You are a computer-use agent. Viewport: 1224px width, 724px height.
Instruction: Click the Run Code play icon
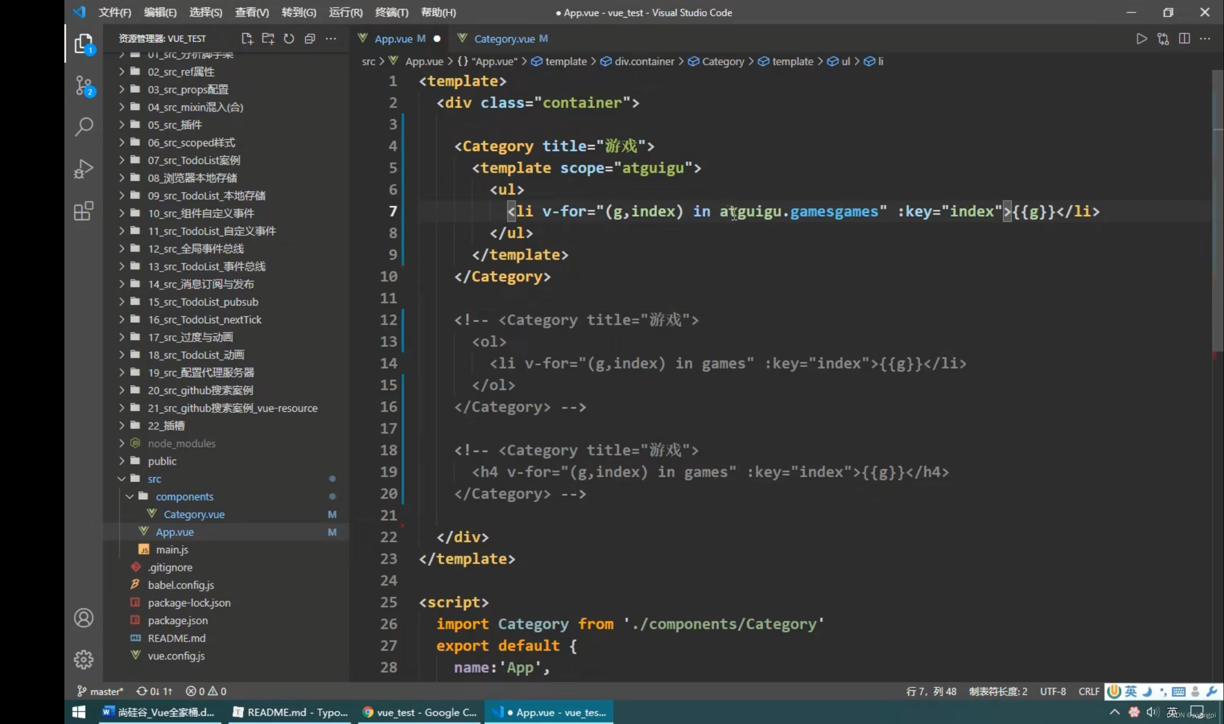(1141, 39)
